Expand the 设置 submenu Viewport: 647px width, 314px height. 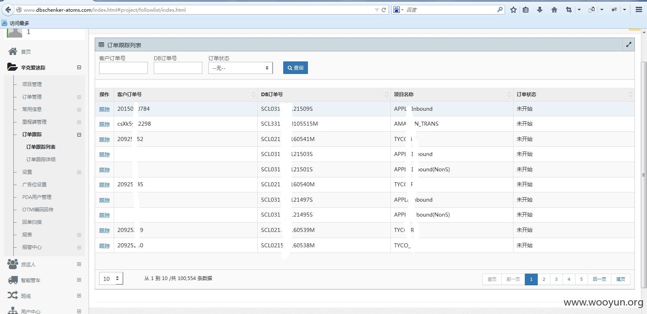pos(79,172)
